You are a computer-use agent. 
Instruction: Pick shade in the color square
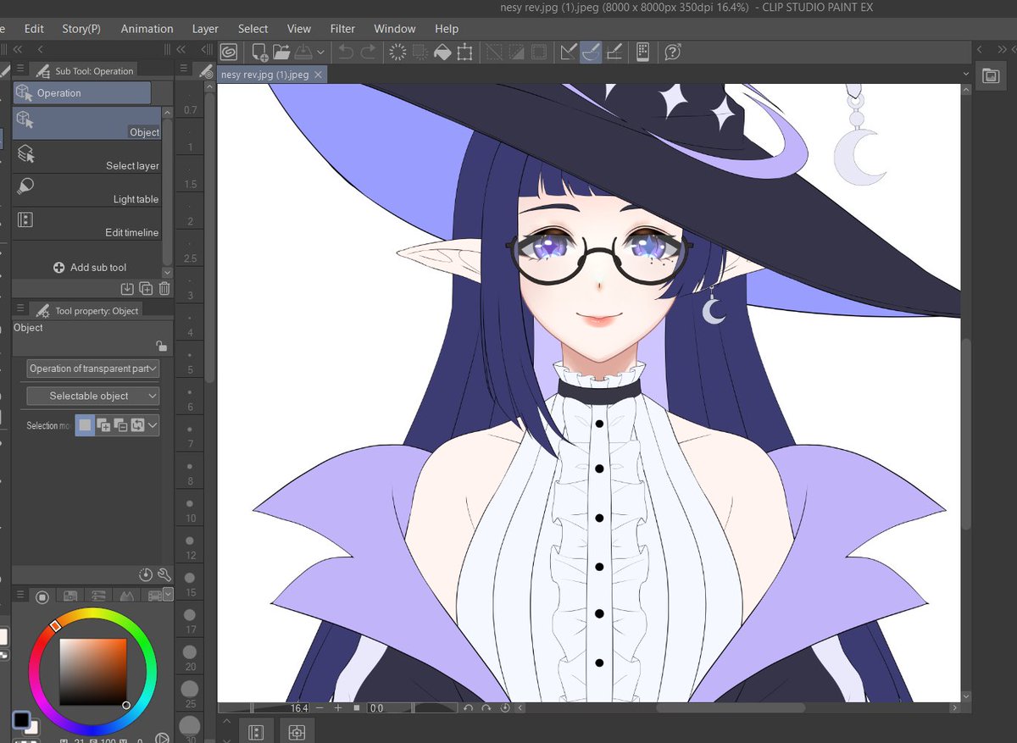pos(92,671)
